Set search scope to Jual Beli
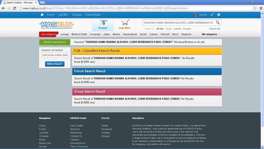Screen dimensions: 264x149 tap(177, 29)
